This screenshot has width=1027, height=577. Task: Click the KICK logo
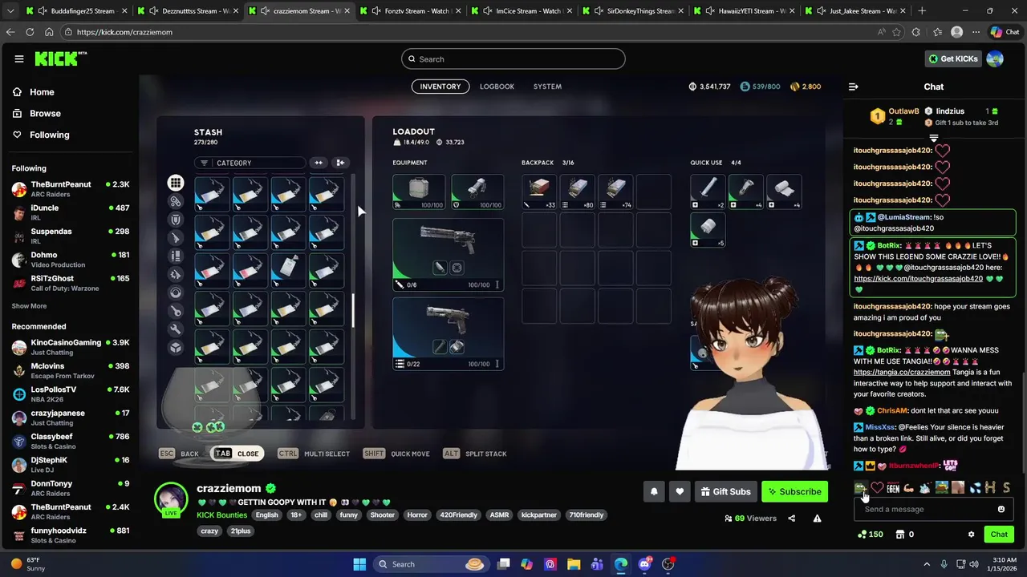pos(59,59)
